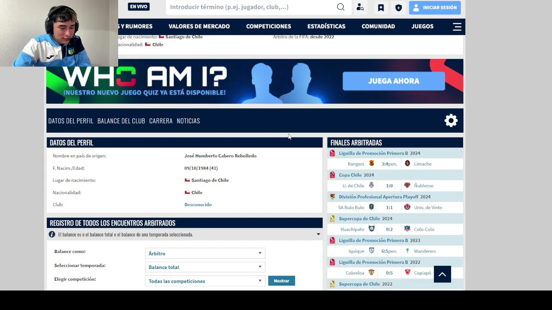Click the División Profesional Apertura Playoff logo
The width and height of the screenshot is (552, 310).
[x=332, y=197]
